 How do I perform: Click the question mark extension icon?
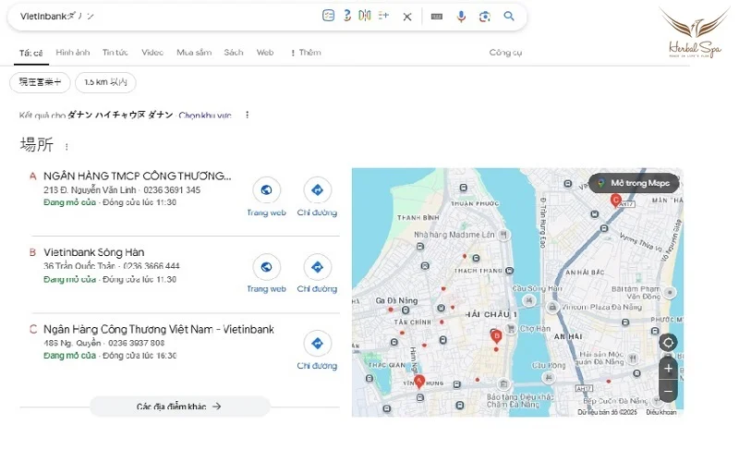tap(347, 16)
